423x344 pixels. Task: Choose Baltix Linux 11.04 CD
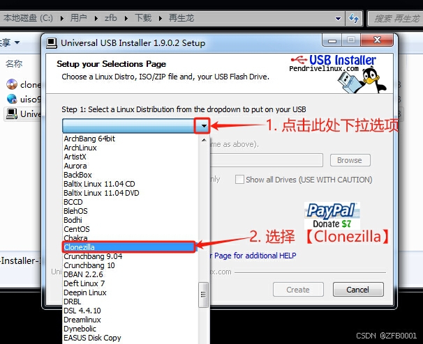pyautogui.click(x=99, y=184)
